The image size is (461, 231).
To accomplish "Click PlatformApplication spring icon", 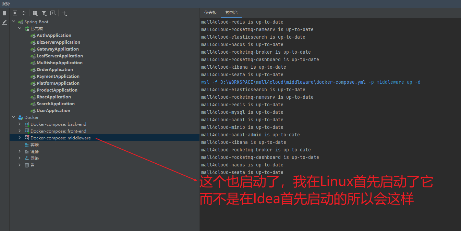I will (x=33, y=83).
